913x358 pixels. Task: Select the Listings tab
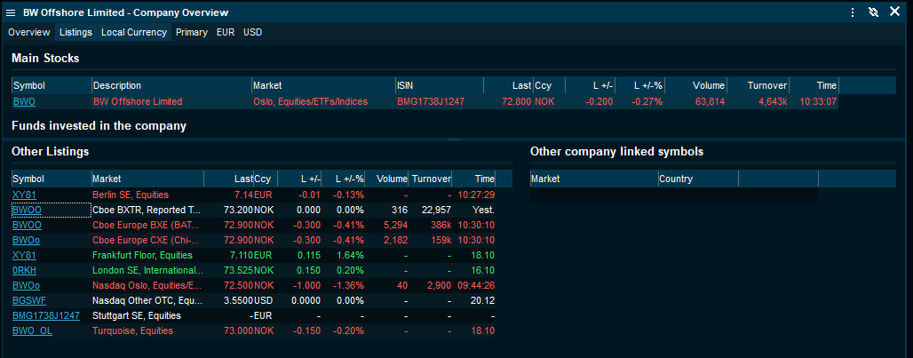click(75, 32)
